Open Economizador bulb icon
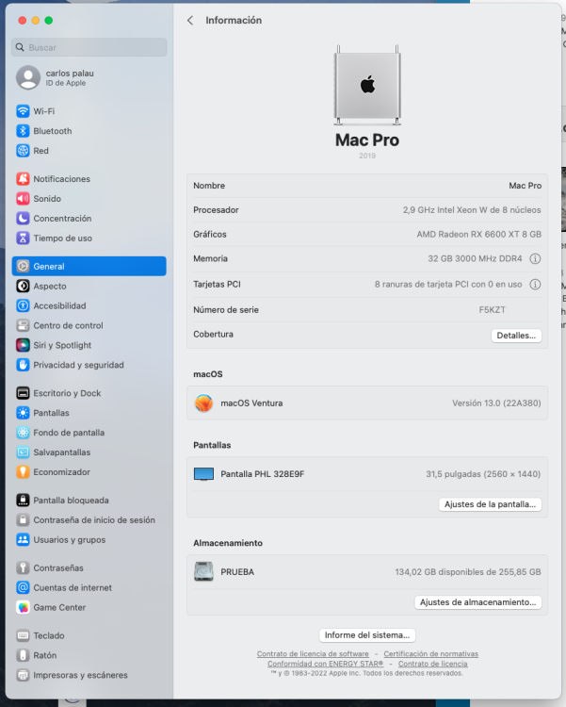Image resolution: width=566 pixels, height=707 pixels. pos(23,472)
